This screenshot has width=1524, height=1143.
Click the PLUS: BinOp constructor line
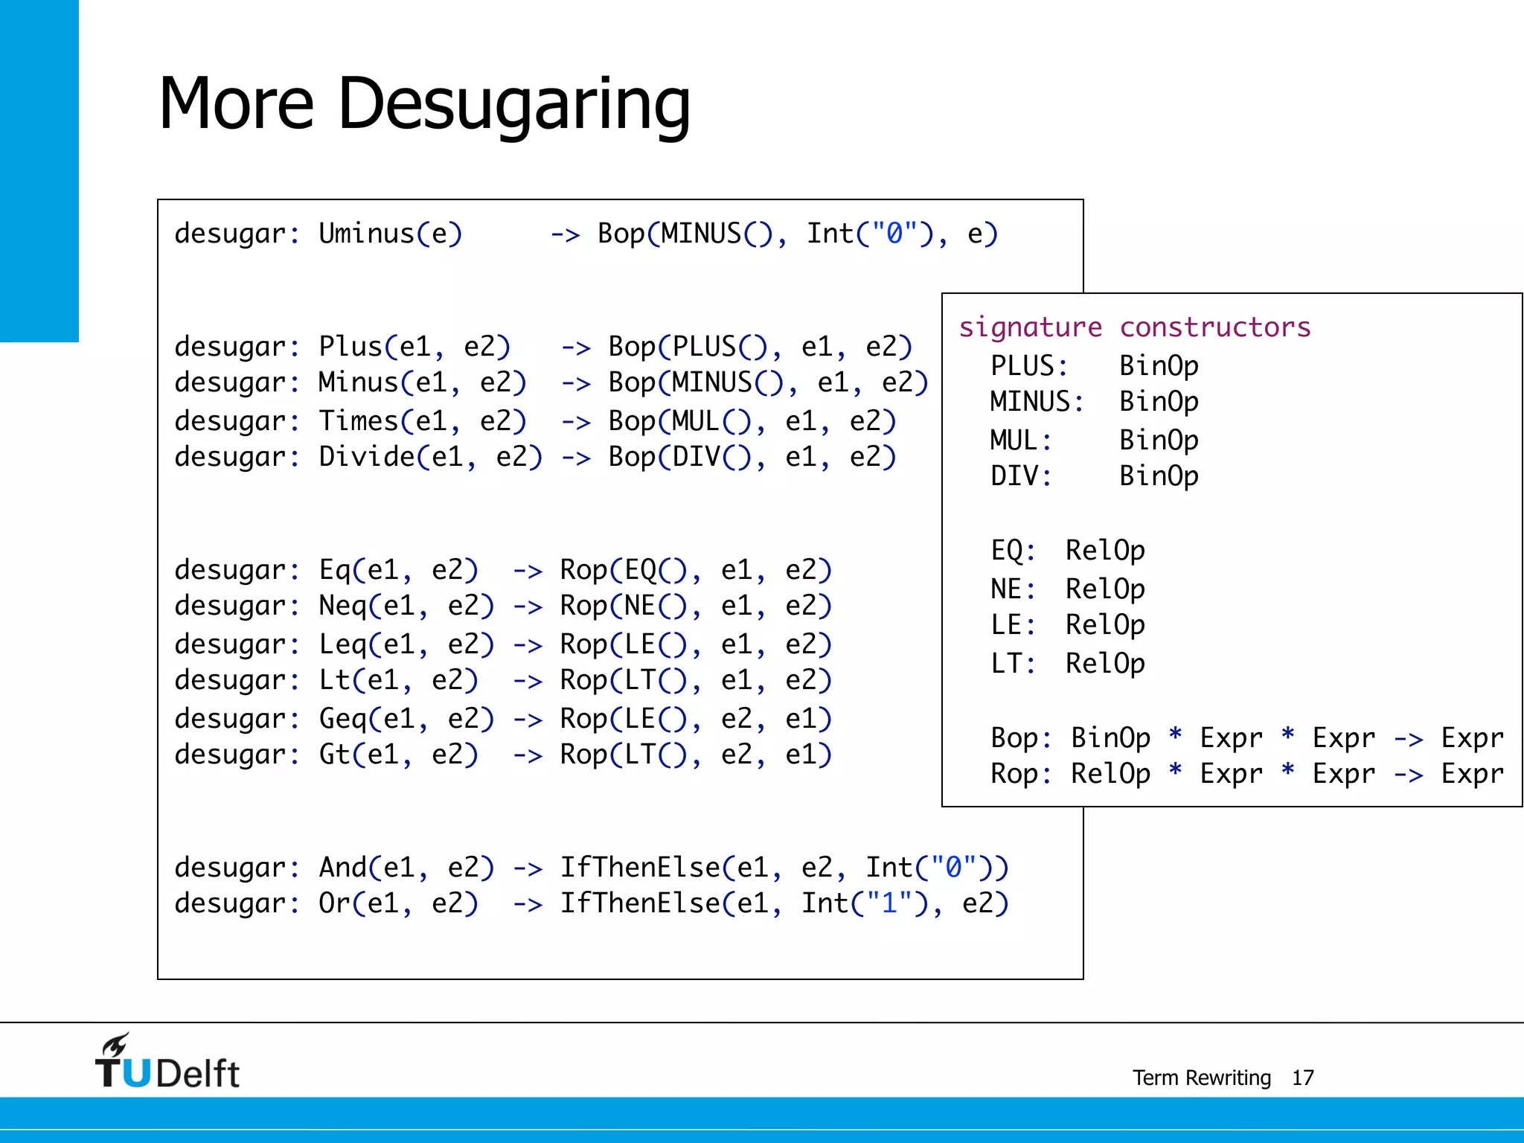tap(1094, 366)
